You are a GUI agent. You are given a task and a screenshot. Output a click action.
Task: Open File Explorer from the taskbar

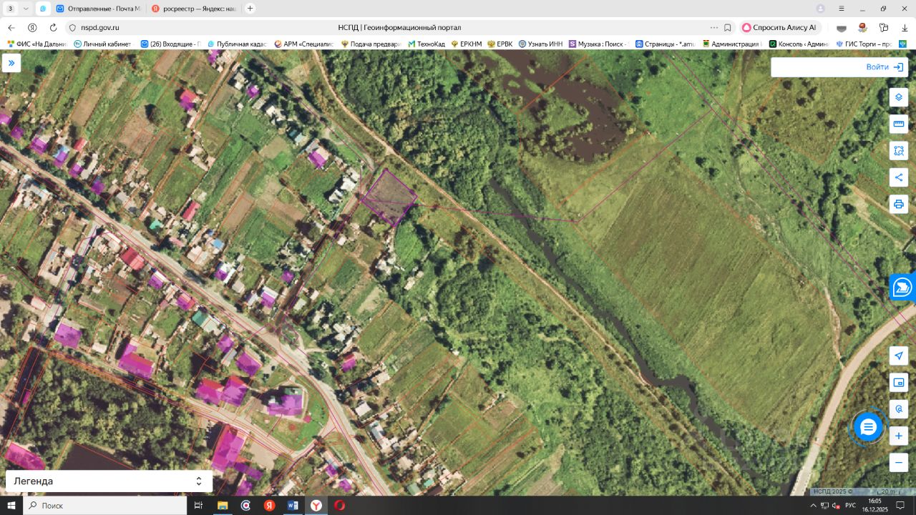(x=223, y=505)
